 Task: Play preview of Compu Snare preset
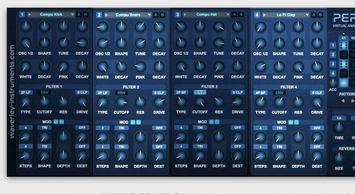coord(106,15)
